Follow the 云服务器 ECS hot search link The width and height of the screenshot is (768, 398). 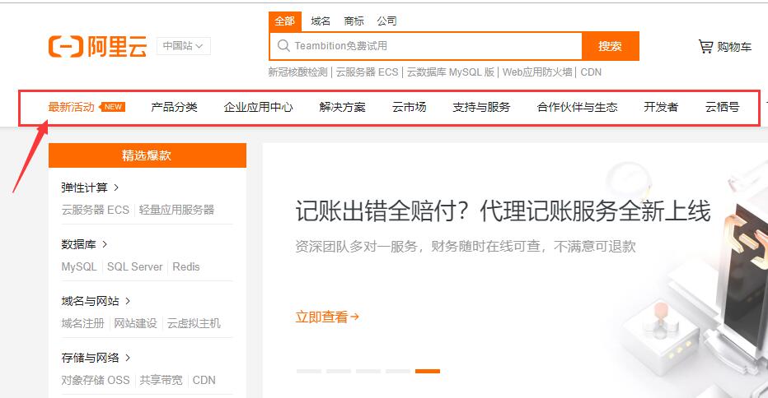367,72
